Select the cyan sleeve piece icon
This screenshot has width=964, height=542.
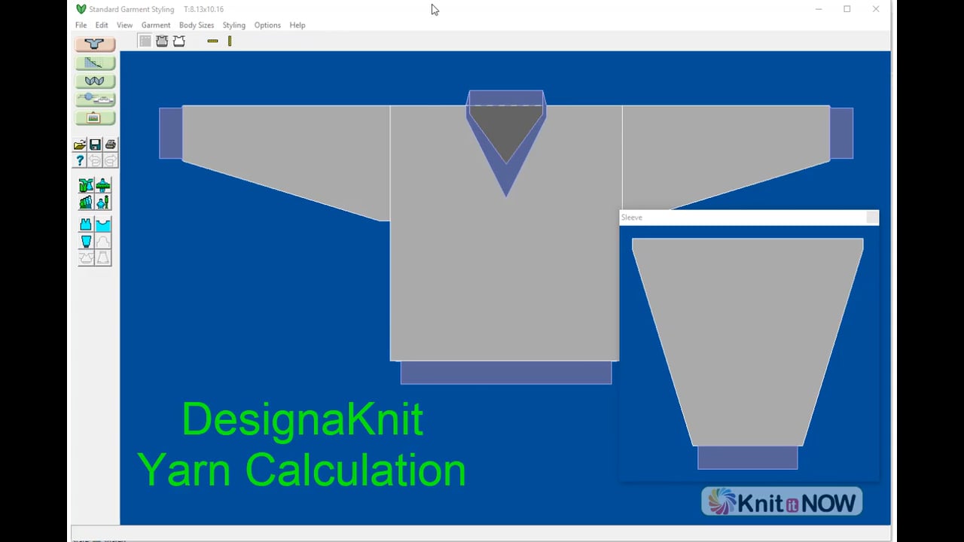tap(86, 241)
